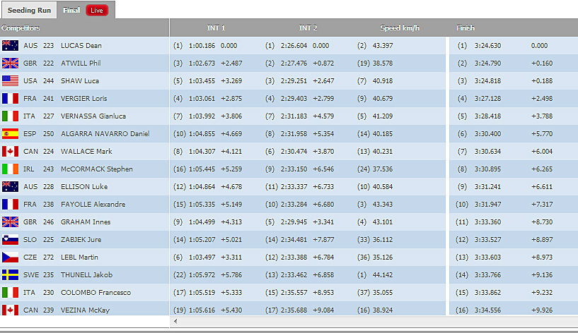578x333 pixels.
Task: Click the Canadian flag next to WALLACE Mark
Action: coord(10,152)
